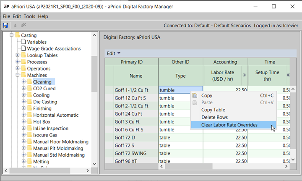Image resolution: width=302 pixels, height=181 pixels.
Task: Open the Help menu
Action: click(43, 16)
